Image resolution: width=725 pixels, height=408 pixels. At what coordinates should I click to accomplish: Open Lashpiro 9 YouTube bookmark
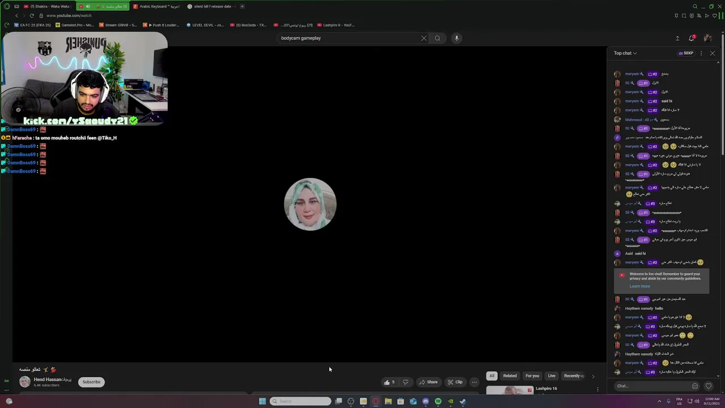click(336, 25)
